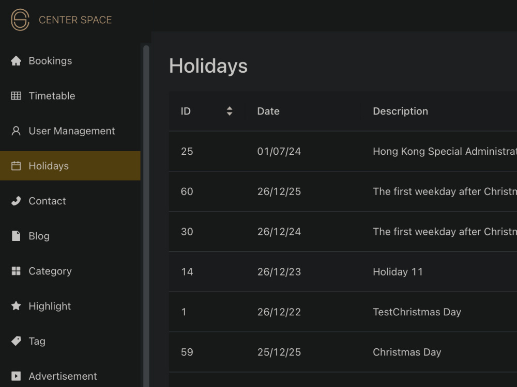Click the Tag label icon
Image resolution: width=517 pixels, height=387 pixels.
pyautogui.click(x=16, y=341)
